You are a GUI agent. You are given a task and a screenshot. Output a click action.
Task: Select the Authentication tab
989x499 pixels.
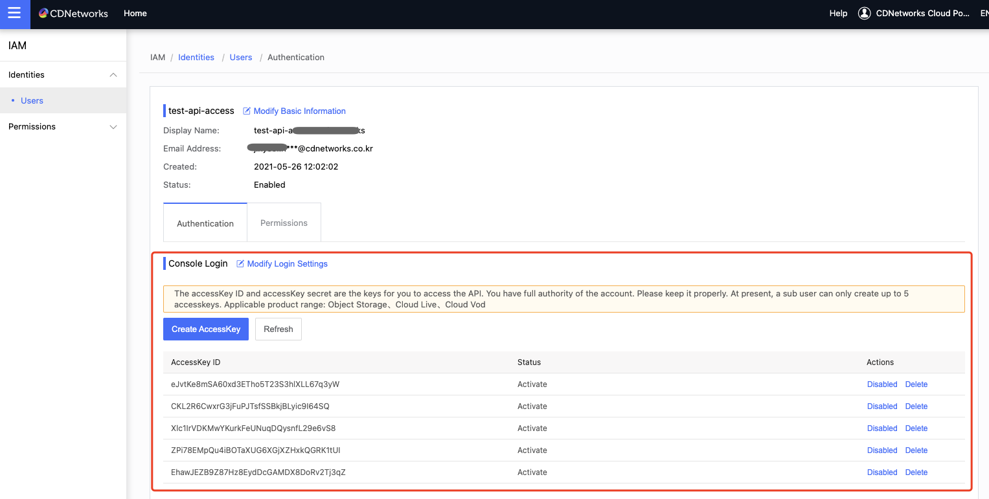205,223
